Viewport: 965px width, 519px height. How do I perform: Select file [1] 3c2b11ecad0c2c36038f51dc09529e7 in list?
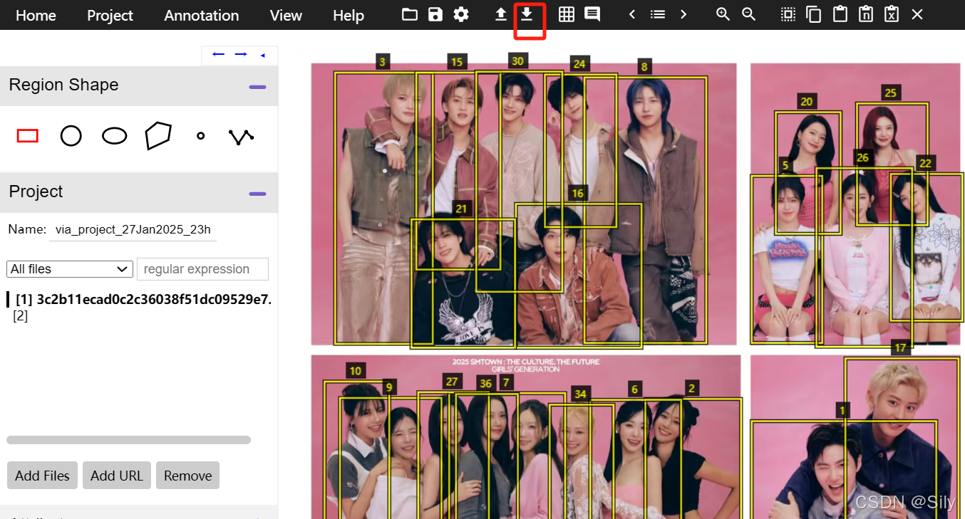tap(142, 299)
